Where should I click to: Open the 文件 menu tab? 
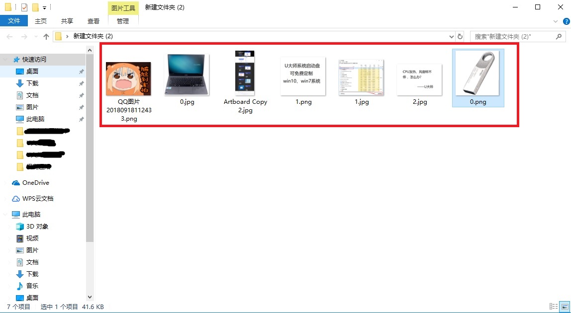point(14,21)
